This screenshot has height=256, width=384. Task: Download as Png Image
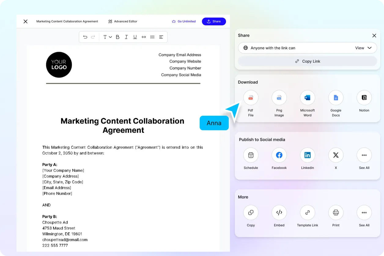pos(279,98)
